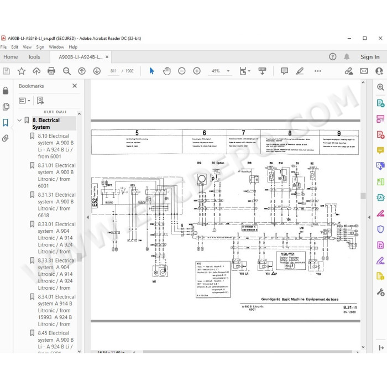The image size is (387, 387).
Task: Go to next page with down arrow
Action: [x=97, y=71]
